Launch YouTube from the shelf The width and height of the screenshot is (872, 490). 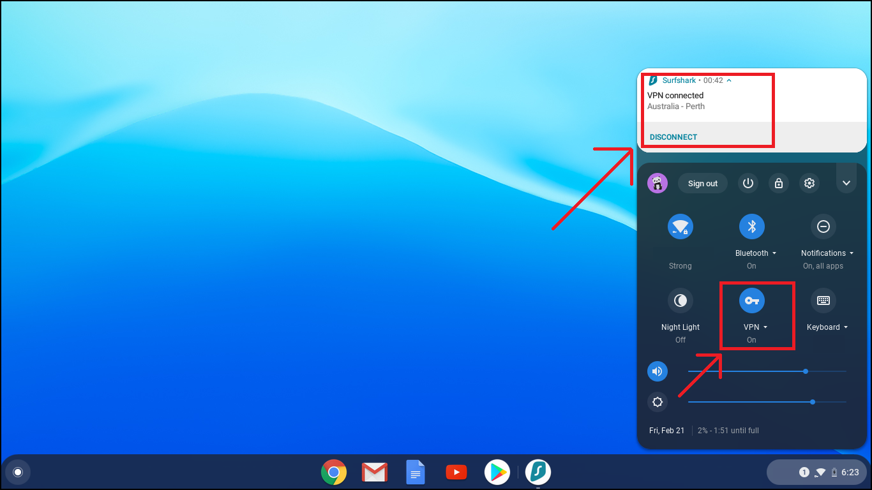click(456, 472)
